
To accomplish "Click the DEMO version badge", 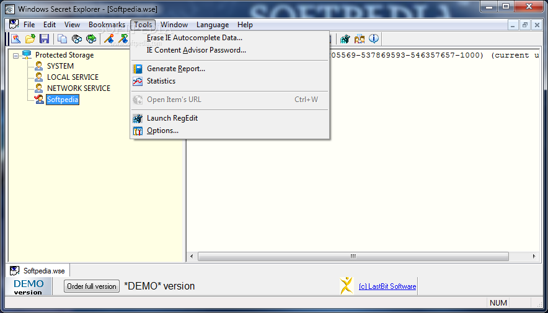I will [29, 287].
